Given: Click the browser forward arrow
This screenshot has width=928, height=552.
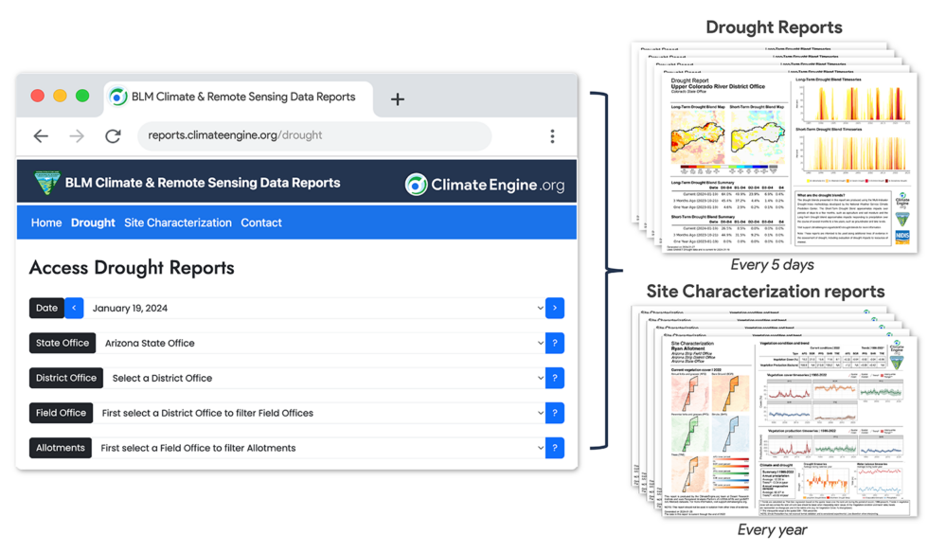Looking at the screenshot, I should [x=77, y=136].
